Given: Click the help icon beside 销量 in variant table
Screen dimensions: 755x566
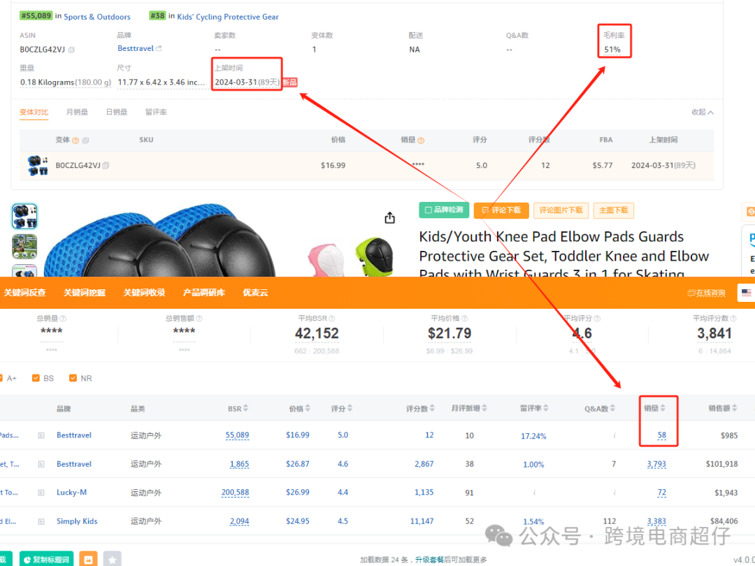Looking at the screenshot, I should (x=421, y=140).
